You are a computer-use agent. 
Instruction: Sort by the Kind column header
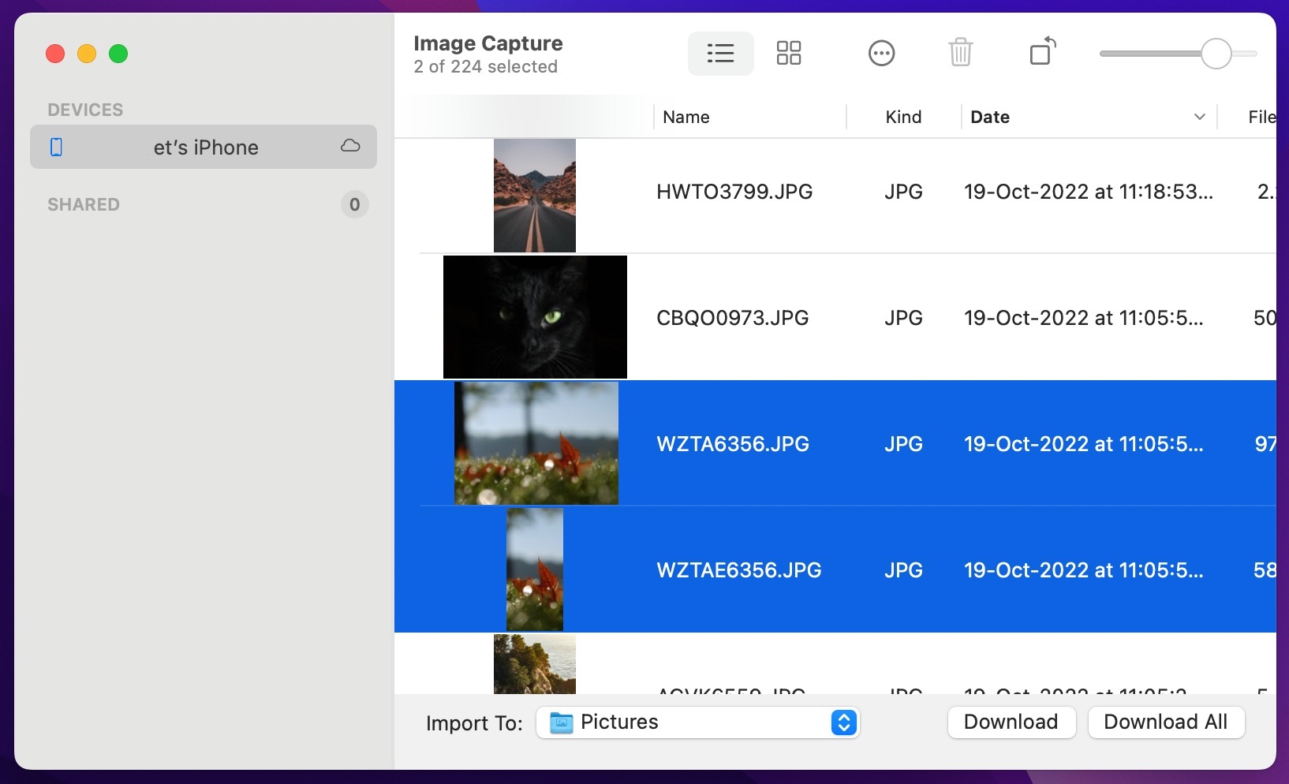pyautogui.click(x=903, y=117)
